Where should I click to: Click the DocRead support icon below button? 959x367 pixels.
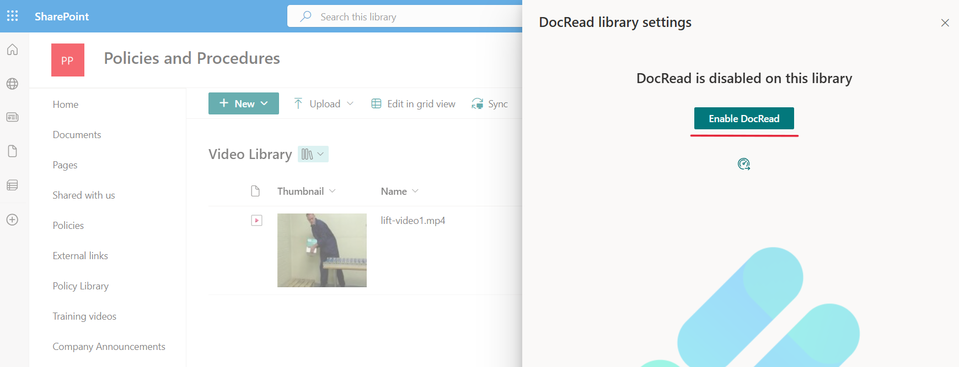744,164
